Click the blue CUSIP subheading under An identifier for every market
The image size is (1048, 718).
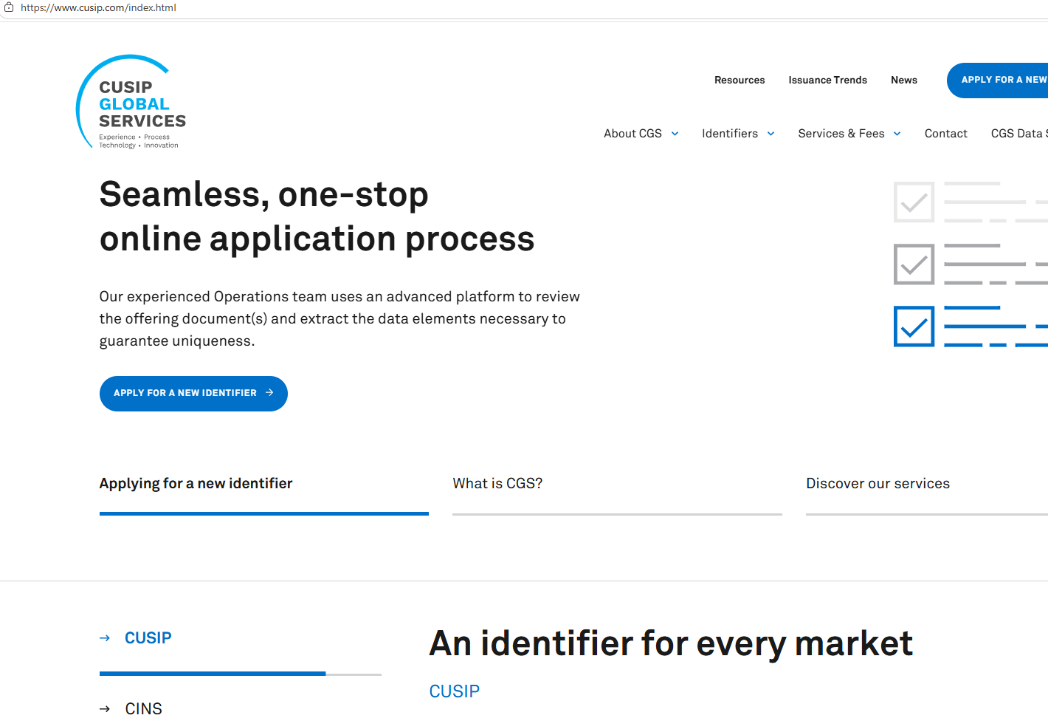pyautogui.click(x=455, y=691)
